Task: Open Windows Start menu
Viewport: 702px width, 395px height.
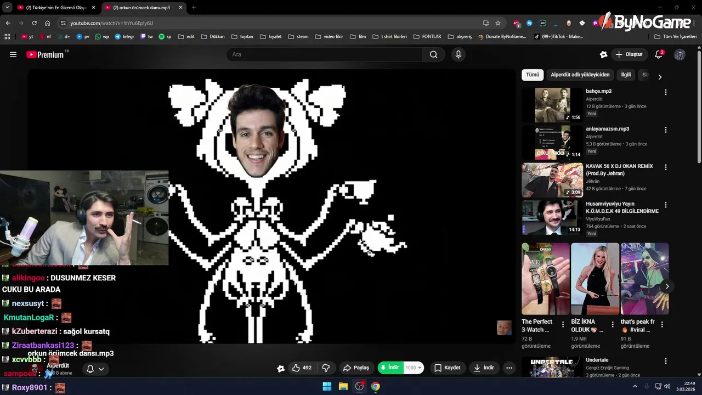Action: pos(327,386)
